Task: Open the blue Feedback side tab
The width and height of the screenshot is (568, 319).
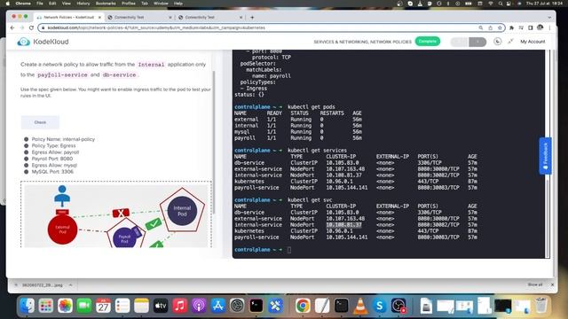Action: (x=545, y=156)
